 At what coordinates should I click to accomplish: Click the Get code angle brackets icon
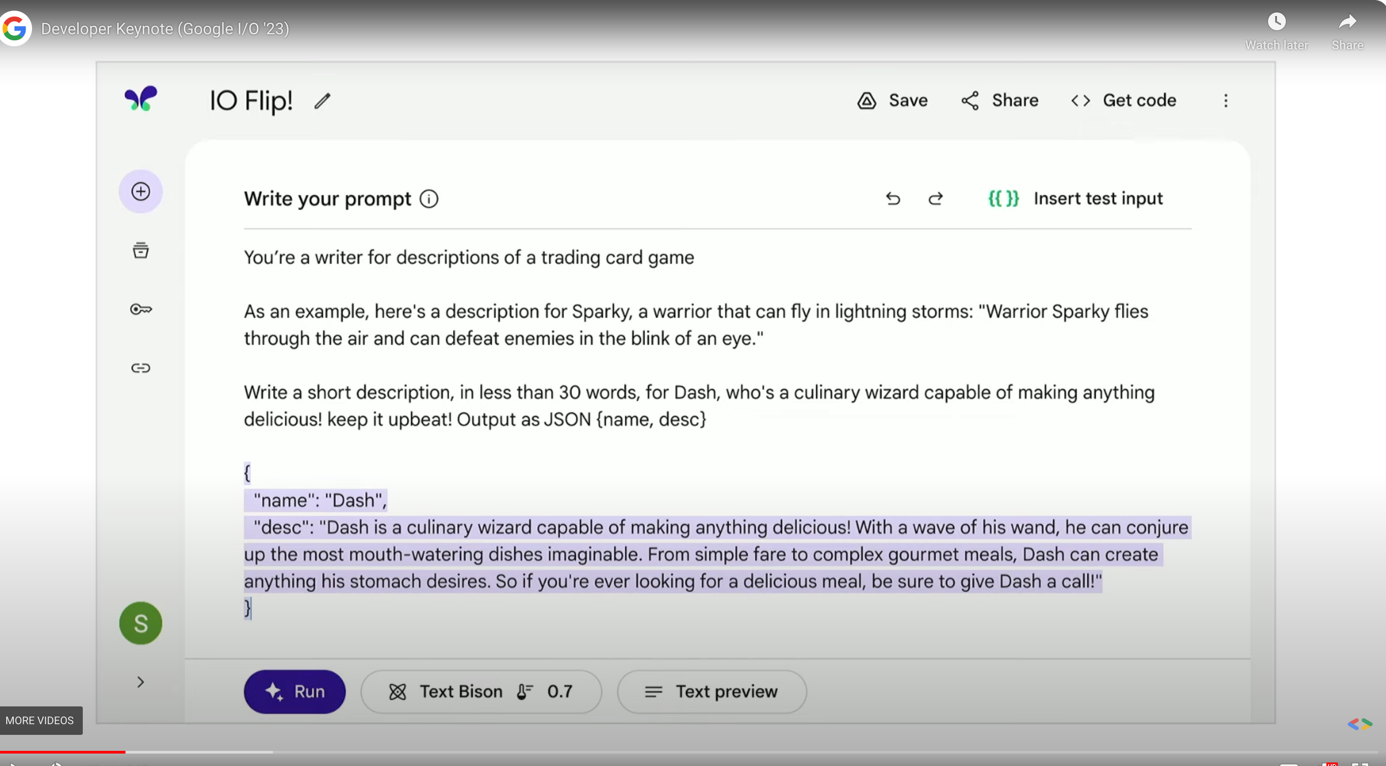pyautogui.click(x=1080, y=101)
